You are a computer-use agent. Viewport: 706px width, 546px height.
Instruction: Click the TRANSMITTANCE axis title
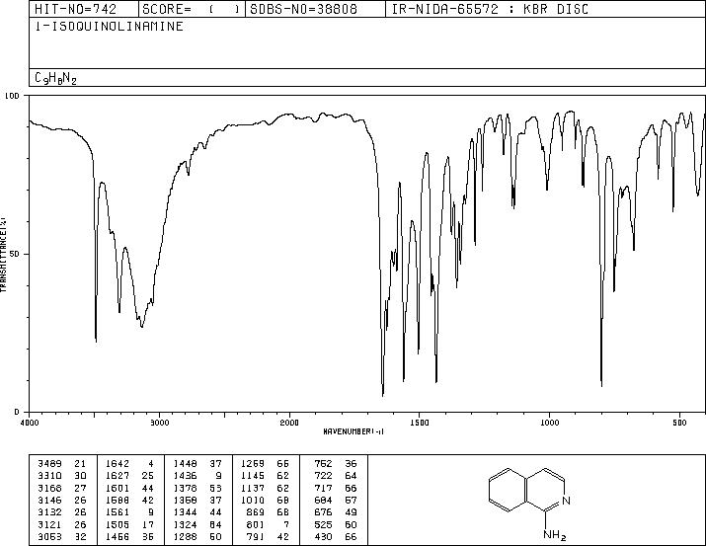click(x=3, y=255)
